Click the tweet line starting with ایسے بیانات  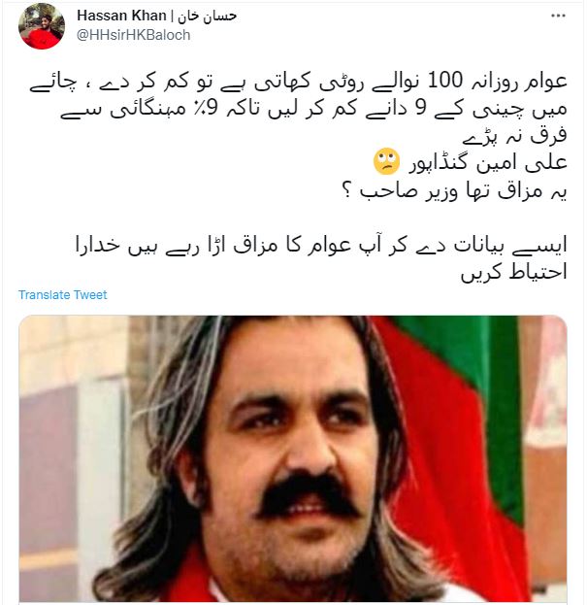click(x=321, y=246)
